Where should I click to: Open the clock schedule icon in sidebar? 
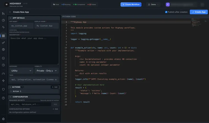point(3,65)
